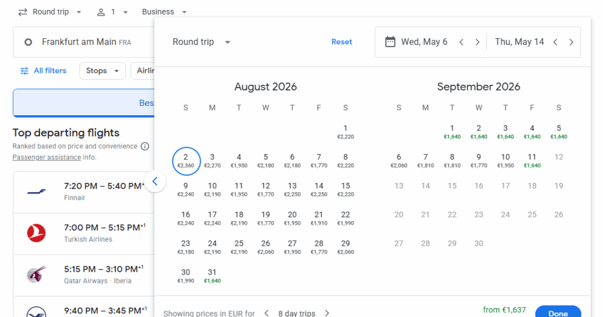Pick September 1 with €1,640 fare
The height and width of the screenshot is (317, 603).
click(452, 132)
